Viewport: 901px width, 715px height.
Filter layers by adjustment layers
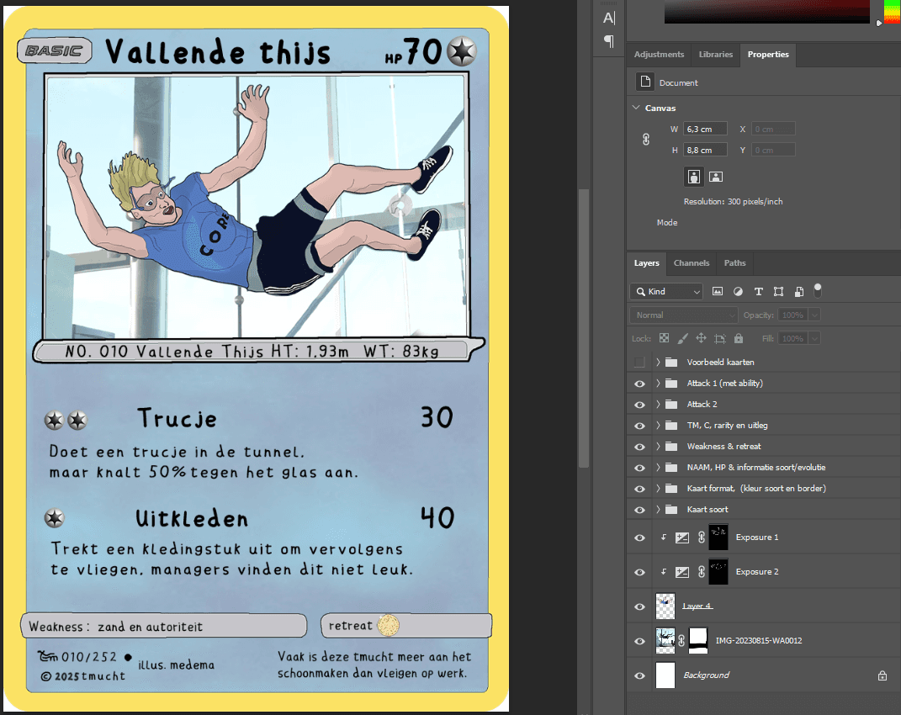738,291
